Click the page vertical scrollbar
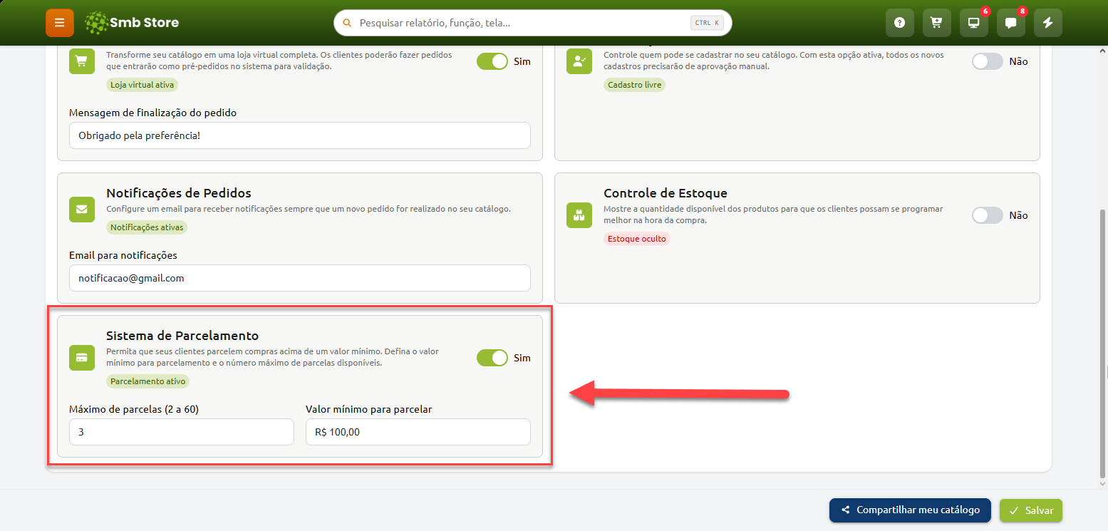The image size is (1108, 531). coord(1104,342)
